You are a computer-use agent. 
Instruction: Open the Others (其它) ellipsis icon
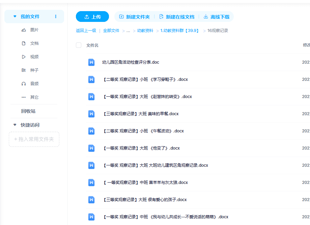click(x=24, y=97)
